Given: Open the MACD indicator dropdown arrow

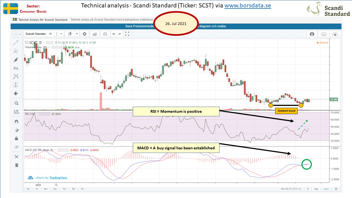Looking at the screenshot, I should (55, 150).
